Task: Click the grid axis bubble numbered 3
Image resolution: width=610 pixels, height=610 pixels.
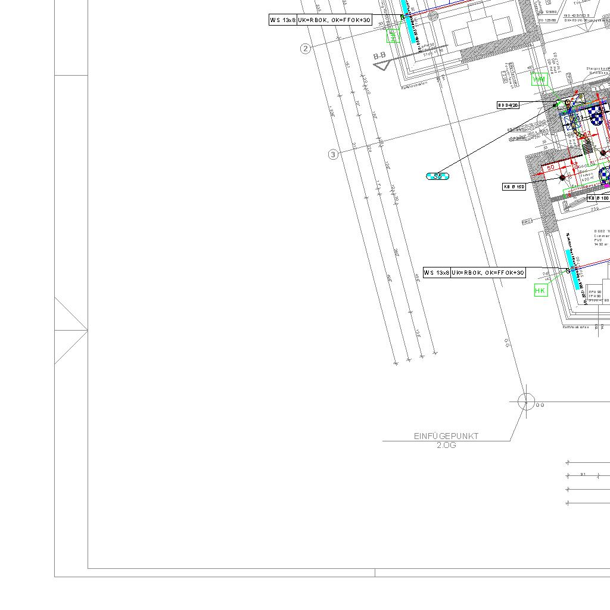Action: click(x=333, y=154)
